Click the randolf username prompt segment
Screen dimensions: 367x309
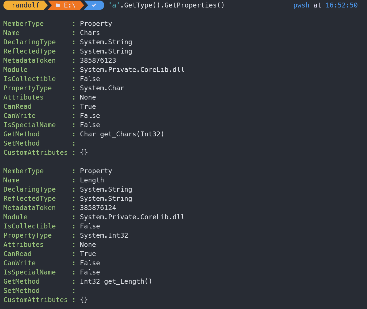coord(25,5)
